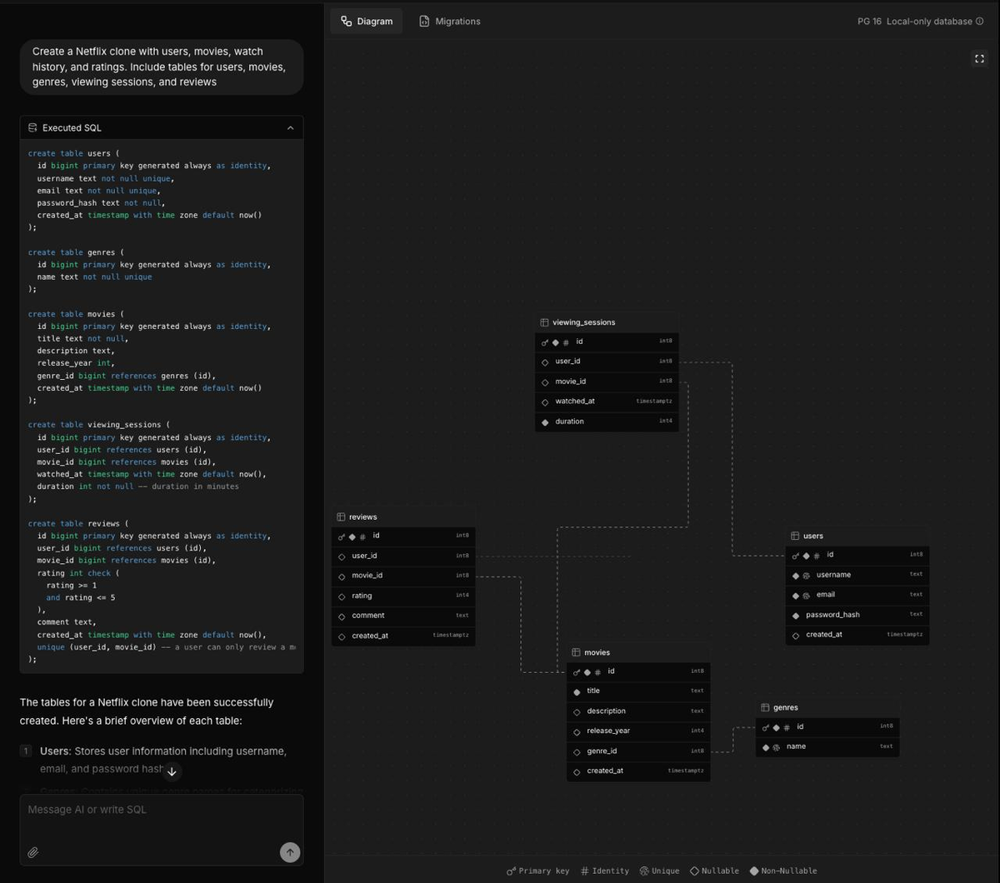The image size is (1000, 883).
Task: Click identity hash icon in users id row
Action: click(x=817, y=556)
